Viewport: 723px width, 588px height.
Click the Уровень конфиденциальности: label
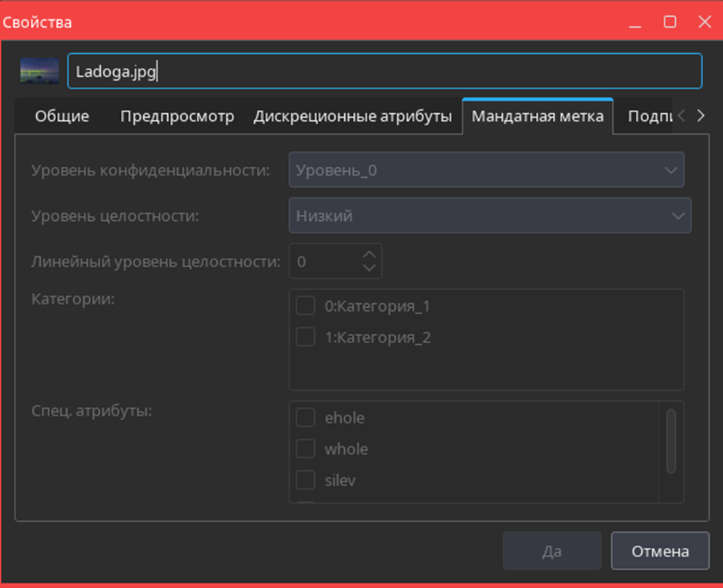click(150, 171)
